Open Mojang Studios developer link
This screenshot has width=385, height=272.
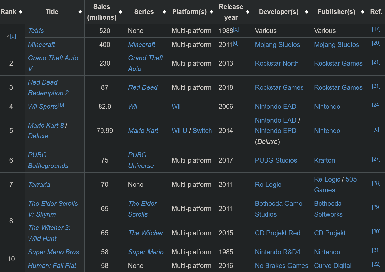[x=278, y=45]
